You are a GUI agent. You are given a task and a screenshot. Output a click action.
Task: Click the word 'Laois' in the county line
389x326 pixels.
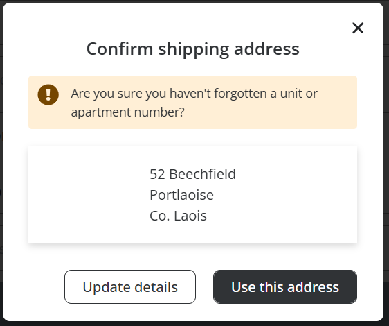click(190, 216)
